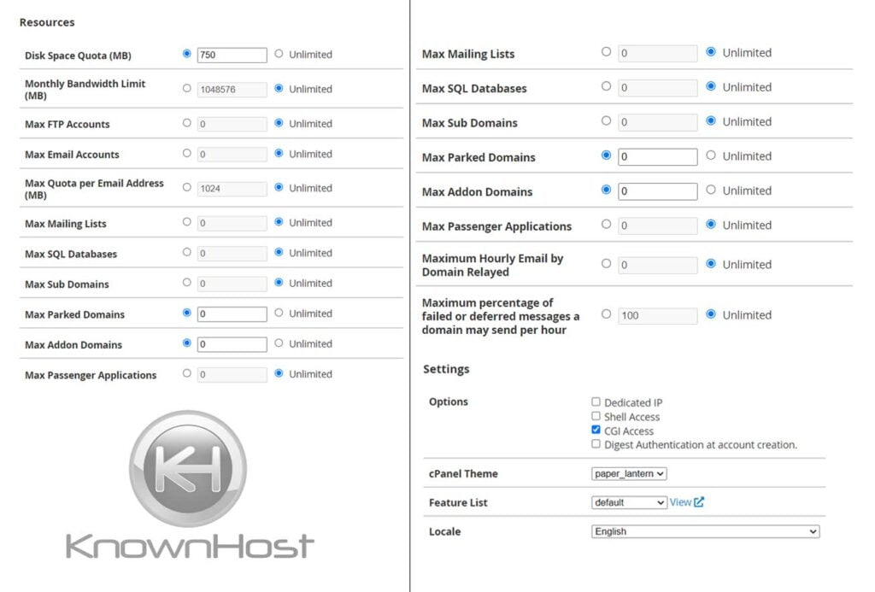The height and width of the screenshot is (592, 875).
Task: Right panel: select custom radio for Max Addon Domains
Action: click(x=606, y=190)
